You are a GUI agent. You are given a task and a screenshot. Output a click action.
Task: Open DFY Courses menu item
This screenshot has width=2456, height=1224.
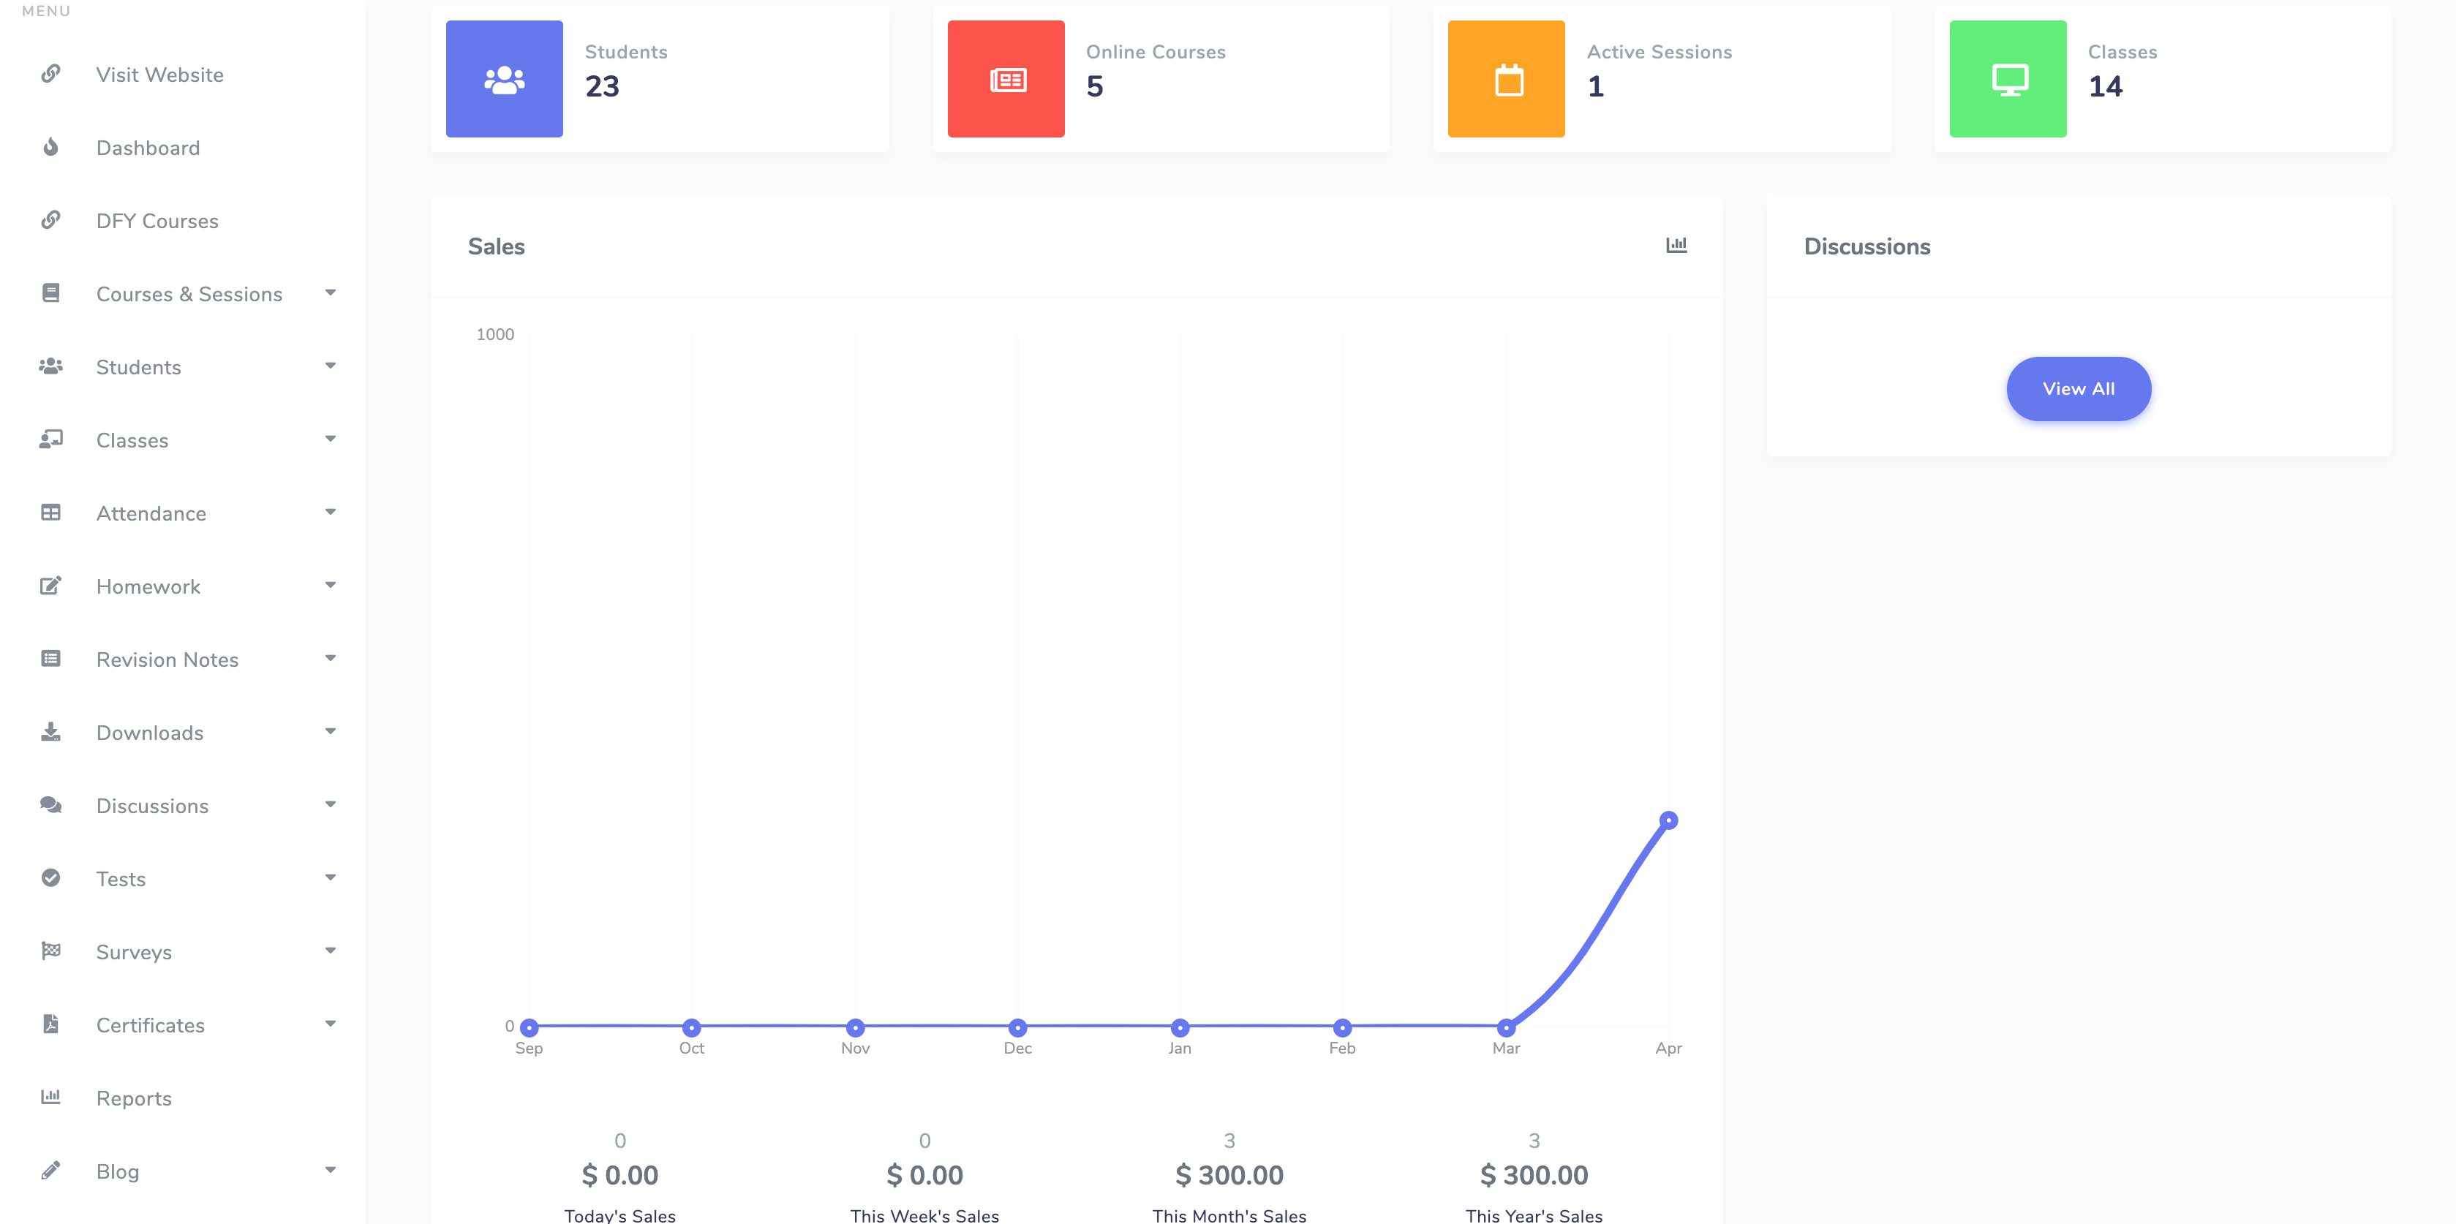(157, 221)
